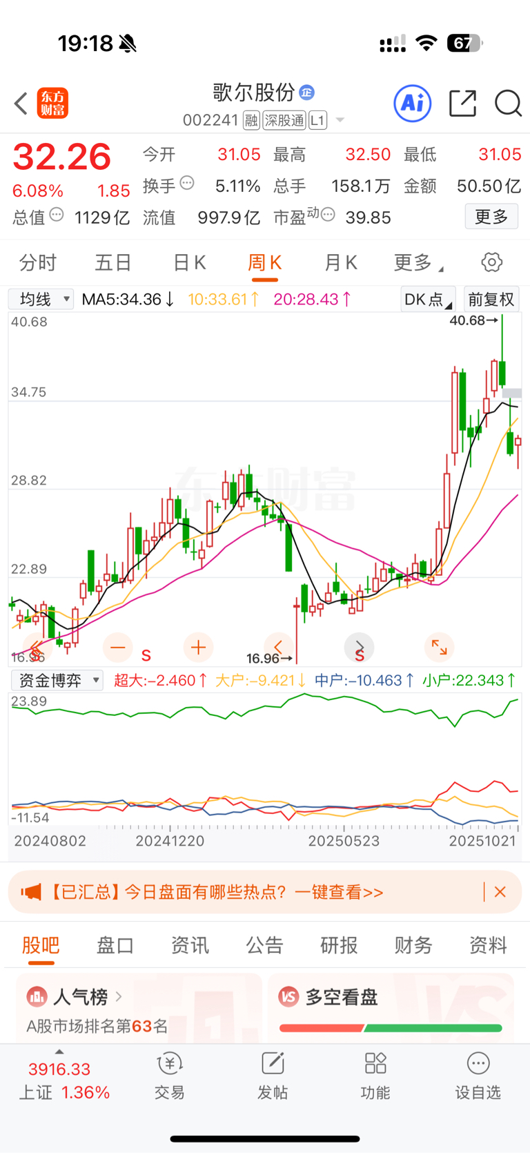Open the Ai assistant icon
530x1153 pixels.
tap(413, 104)
